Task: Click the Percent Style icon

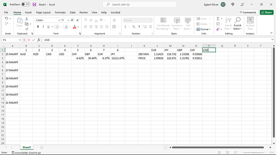Action: (x=134, y=26)
